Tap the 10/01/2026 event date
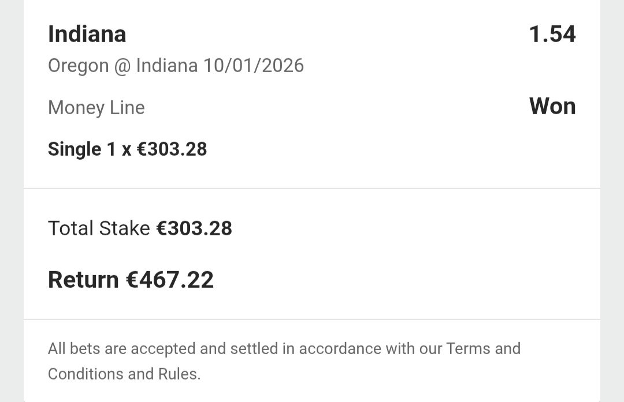 [x=253, y=66]
